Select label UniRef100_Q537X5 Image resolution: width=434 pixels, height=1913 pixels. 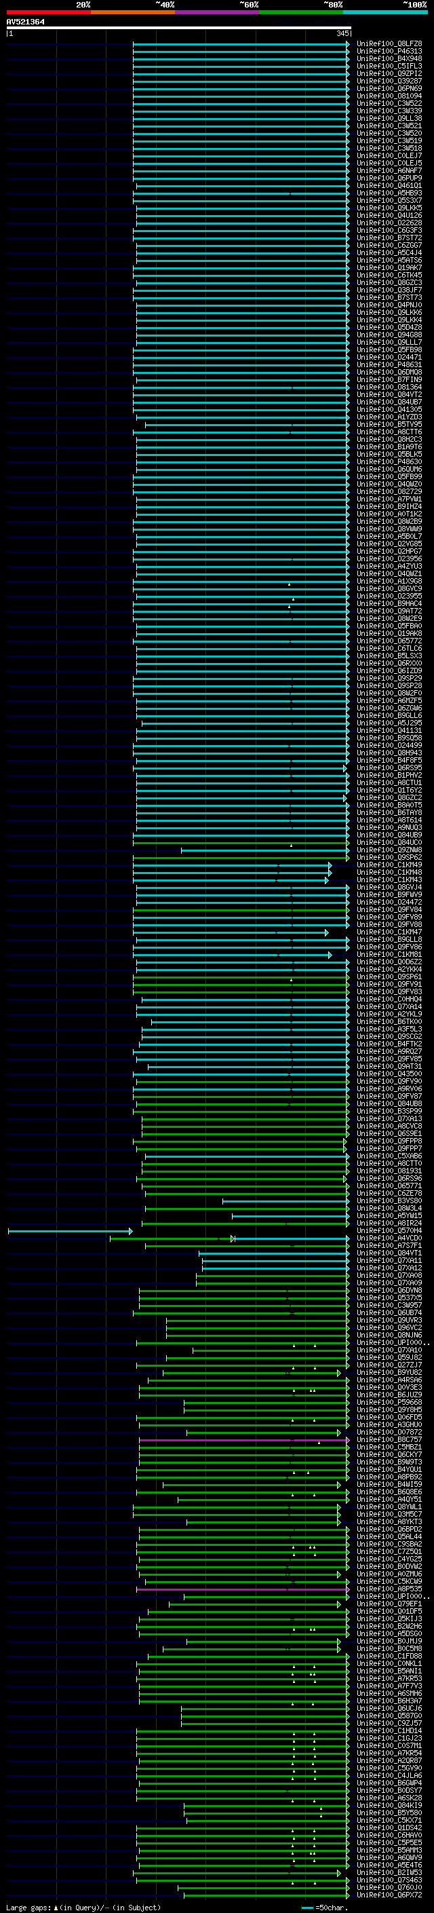coord(389,1298)
